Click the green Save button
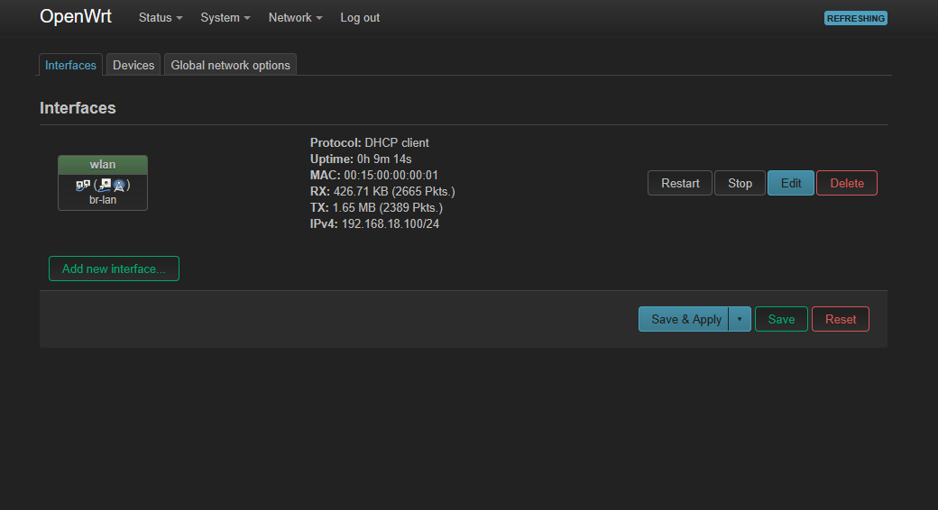The height and width of the screenshot is (510, 938). 781,319
